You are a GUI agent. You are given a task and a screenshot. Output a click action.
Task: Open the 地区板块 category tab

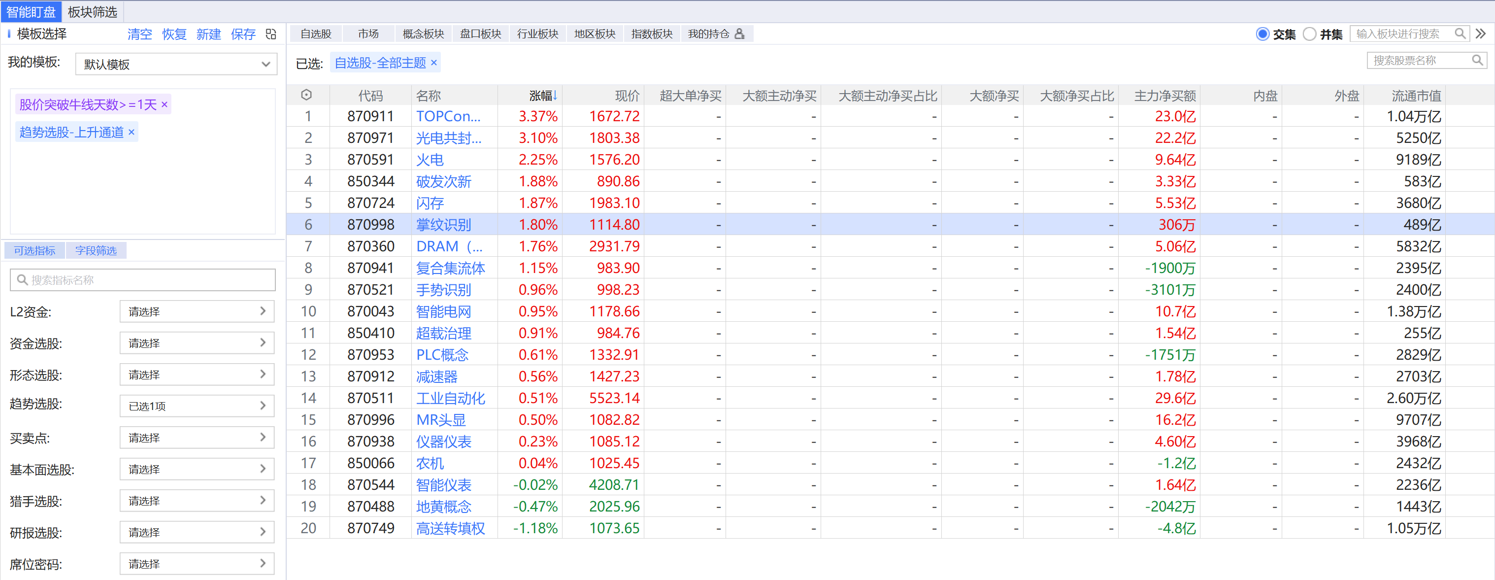click(594, 34)
